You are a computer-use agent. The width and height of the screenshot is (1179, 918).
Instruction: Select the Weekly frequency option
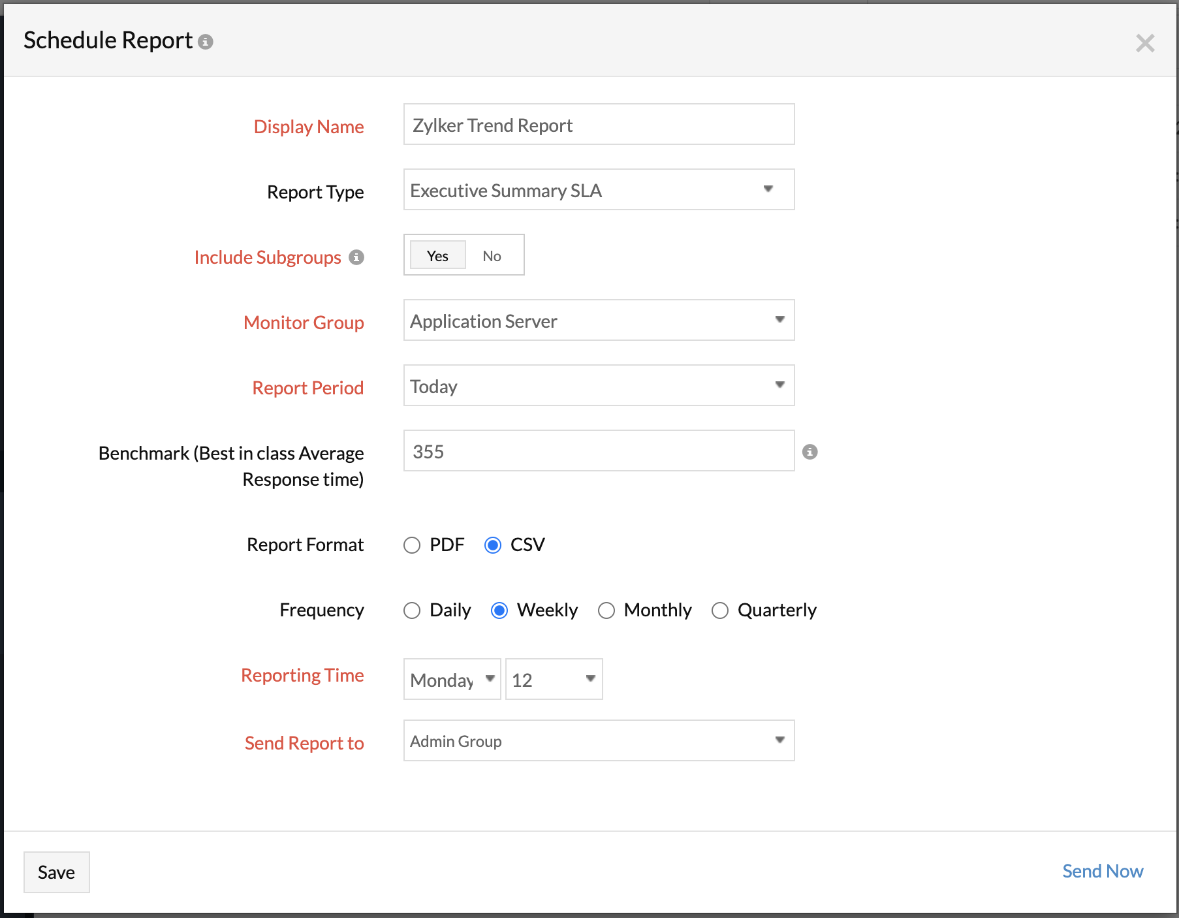pyautogui.click(x=499, y=610)
